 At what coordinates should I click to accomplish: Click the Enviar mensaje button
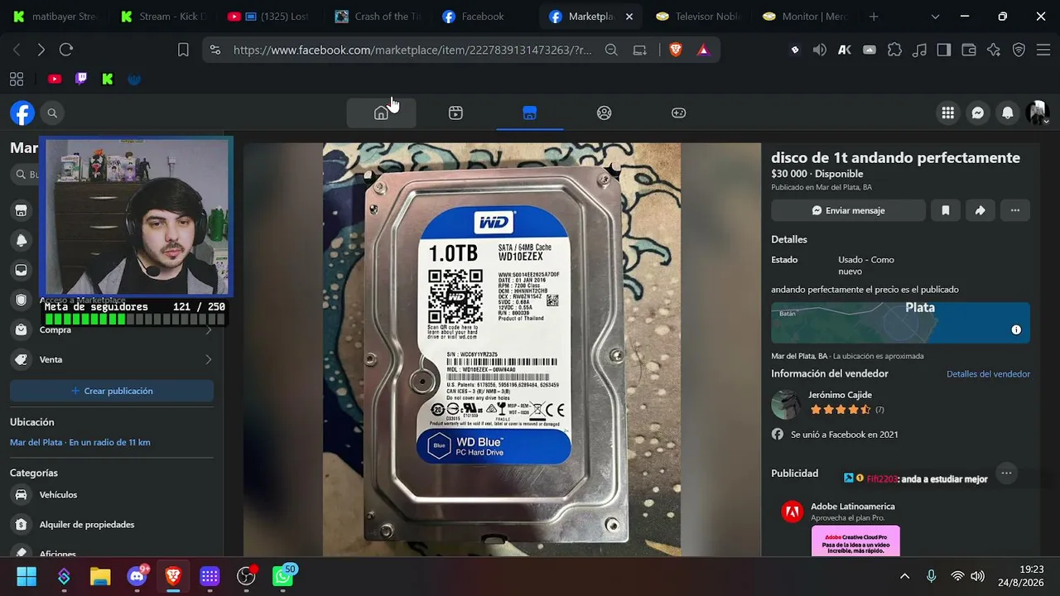point(848,210)
